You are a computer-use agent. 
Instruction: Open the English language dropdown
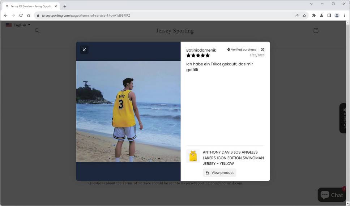coord(21,25)
